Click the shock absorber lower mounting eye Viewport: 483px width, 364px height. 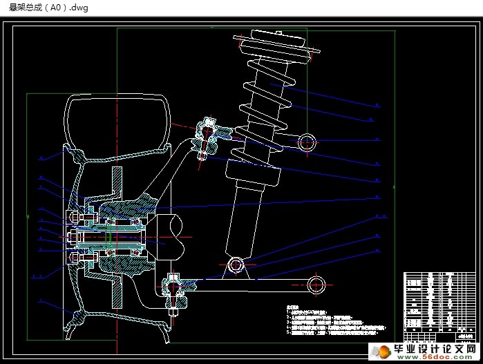tap(236, 264)
